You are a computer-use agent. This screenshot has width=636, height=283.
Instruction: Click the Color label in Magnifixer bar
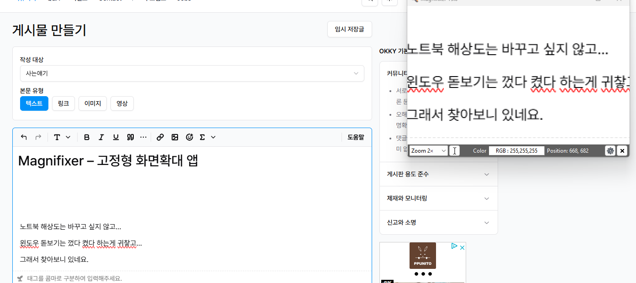click(x=479, y=151)
